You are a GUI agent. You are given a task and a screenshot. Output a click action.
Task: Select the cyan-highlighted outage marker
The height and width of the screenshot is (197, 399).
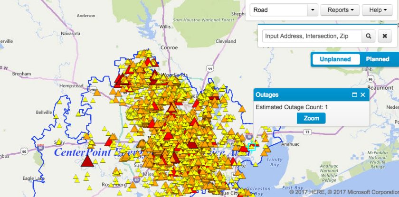tap(251, 147)
